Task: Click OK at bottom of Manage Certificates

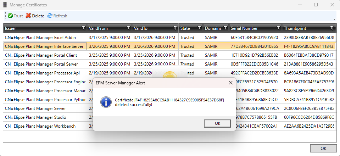Action: (x=323, y=149)
